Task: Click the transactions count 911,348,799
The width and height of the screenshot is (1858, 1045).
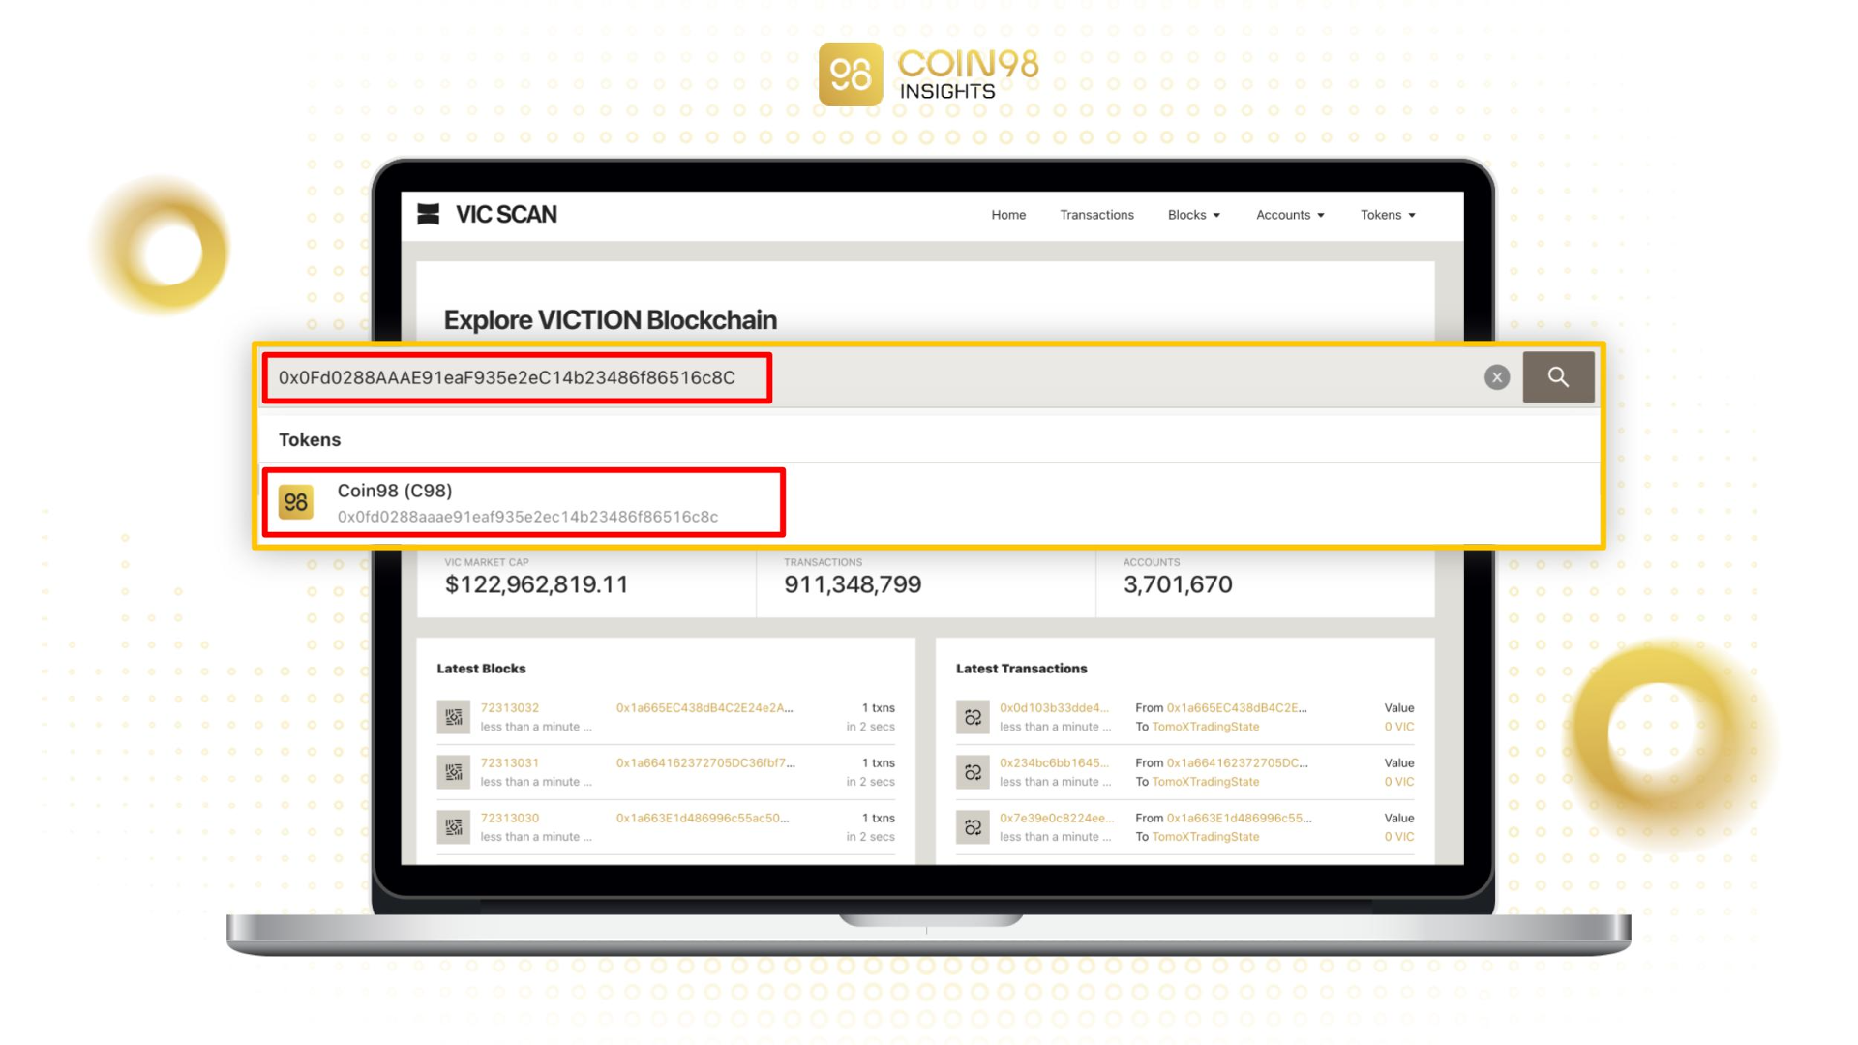Action: (x=853, y=584)
